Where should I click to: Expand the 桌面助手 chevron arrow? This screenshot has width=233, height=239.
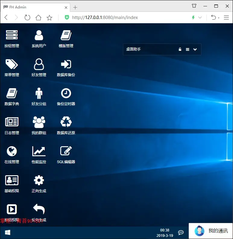pos(195,49)
